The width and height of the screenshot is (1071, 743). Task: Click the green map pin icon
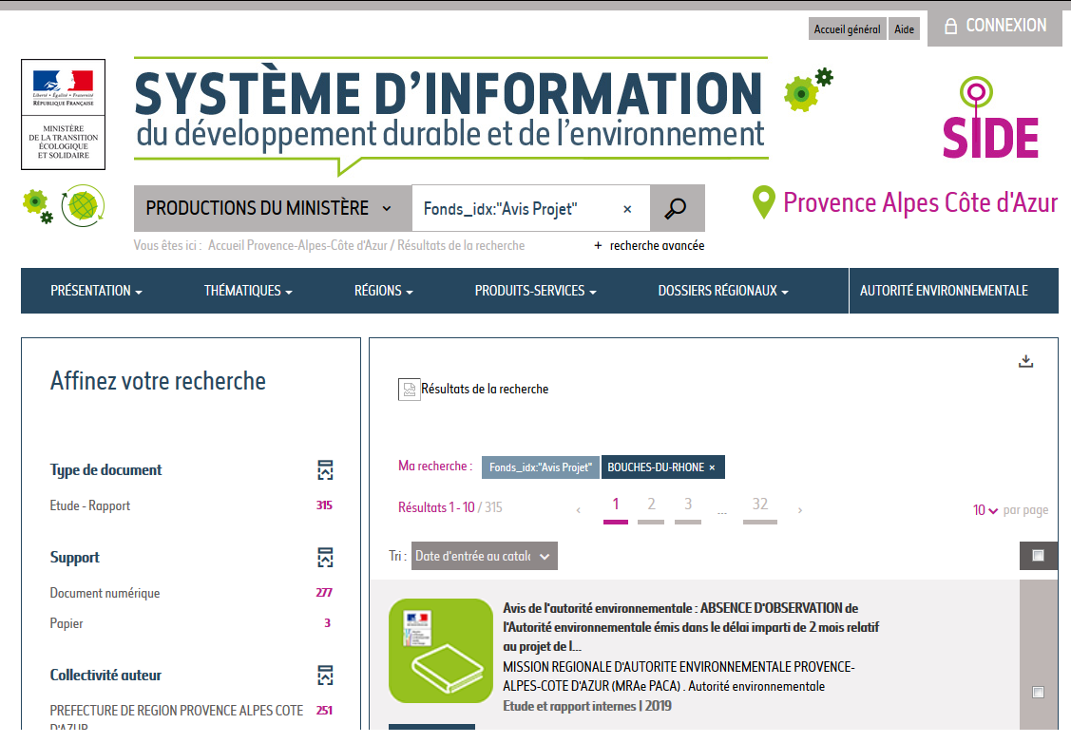(764, 202)
